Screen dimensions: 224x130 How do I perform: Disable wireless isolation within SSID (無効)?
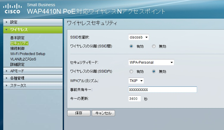154,71
